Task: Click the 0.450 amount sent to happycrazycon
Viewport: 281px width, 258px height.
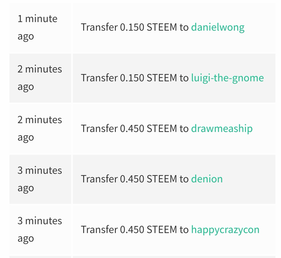Action: coord(132,230)
